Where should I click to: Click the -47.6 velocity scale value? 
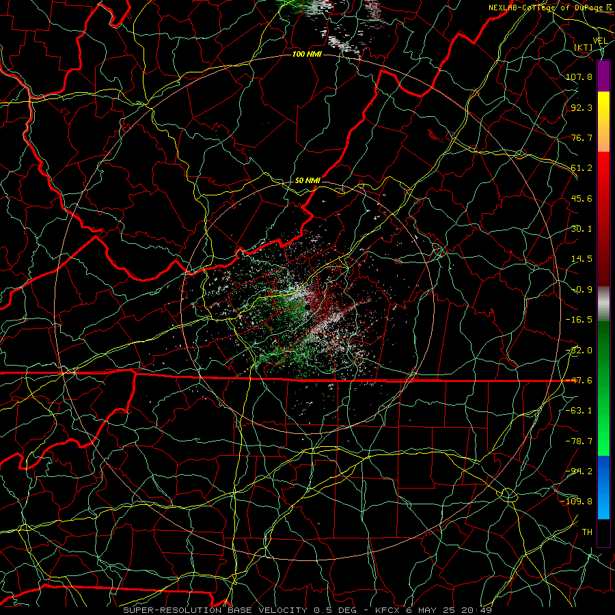(579, 381)
